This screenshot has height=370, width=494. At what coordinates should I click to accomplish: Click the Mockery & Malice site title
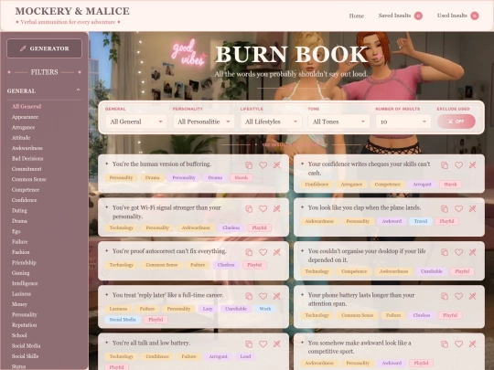click(72, 11)
